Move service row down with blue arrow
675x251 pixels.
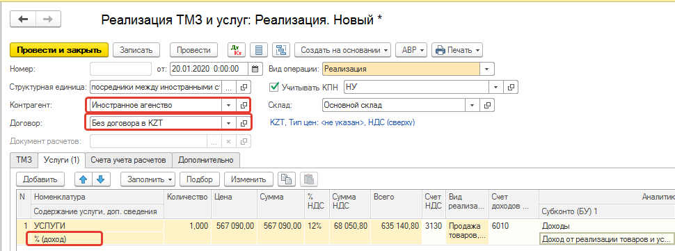(101, 179)
